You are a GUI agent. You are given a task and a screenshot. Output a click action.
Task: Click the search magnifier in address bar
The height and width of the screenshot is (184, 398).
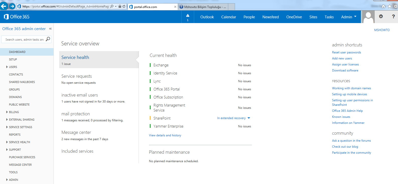point(112,7)
